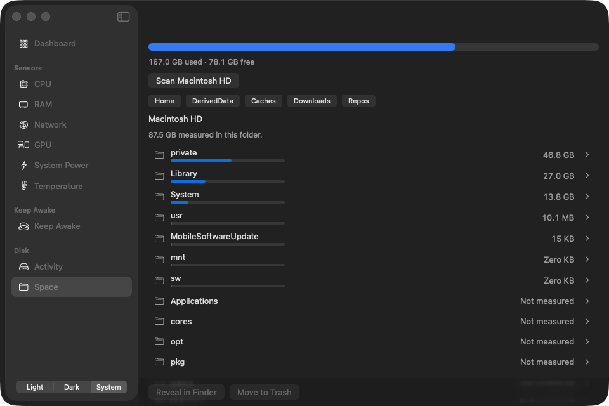Image resolution: width=609 pixels, height=406 pixels.
Task: Select the disk Activity drive icon
Action: click(23, 267)
